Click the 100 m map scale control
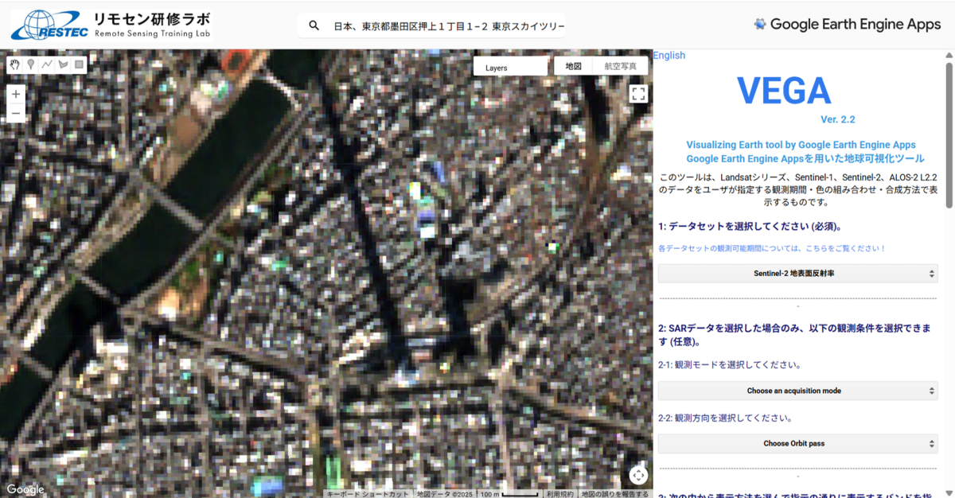 pos(509,494)
